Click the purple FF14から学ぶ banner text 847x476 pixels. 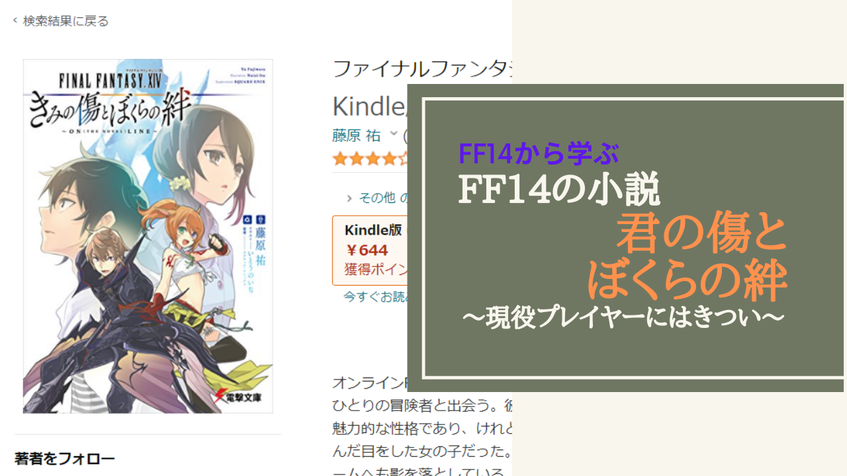point(538,154)
